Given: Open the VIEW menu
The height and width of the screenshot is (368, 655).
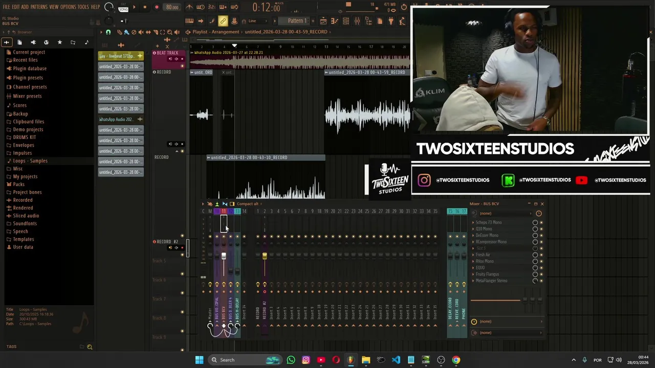Looking at the screenshot, I should 54,7.
